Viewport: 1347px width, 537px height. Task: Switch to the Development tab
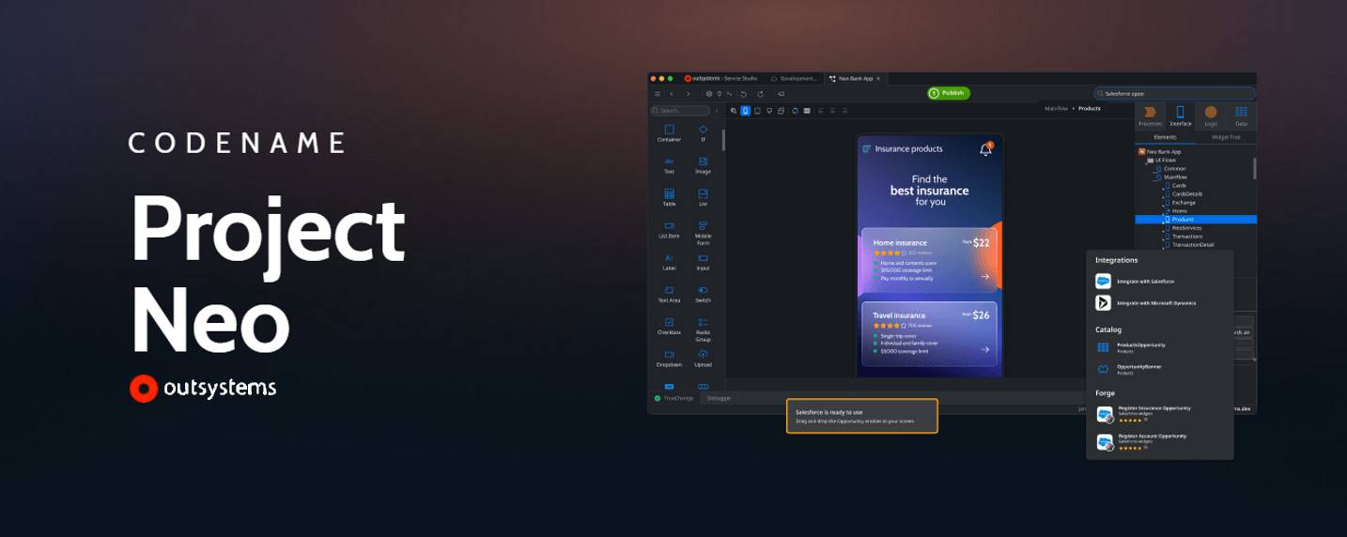point(794,79)
